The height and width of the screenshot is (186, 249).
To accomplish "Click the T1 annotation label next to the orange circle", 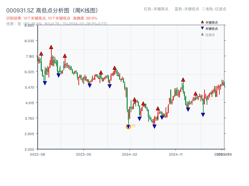I will [133, 126].
